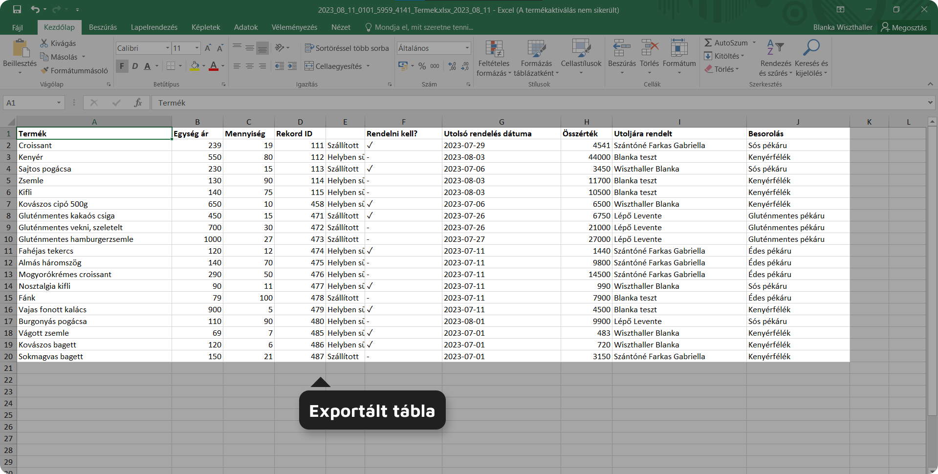Enable Sortöréssel több sorba wrap text
This screenshot has width=938, height=474.
point(347,48)
